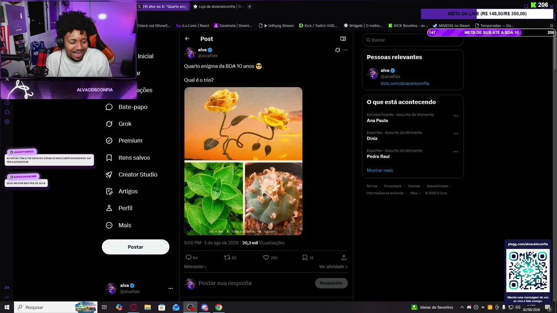Open the Kick / Twitch VOD bookmark
557x313 pixels.
(318, 26)
